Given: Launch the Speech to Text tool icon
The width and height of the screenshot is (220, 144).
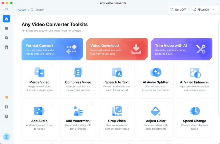Looking at the screenshot, I should [117, 73].
